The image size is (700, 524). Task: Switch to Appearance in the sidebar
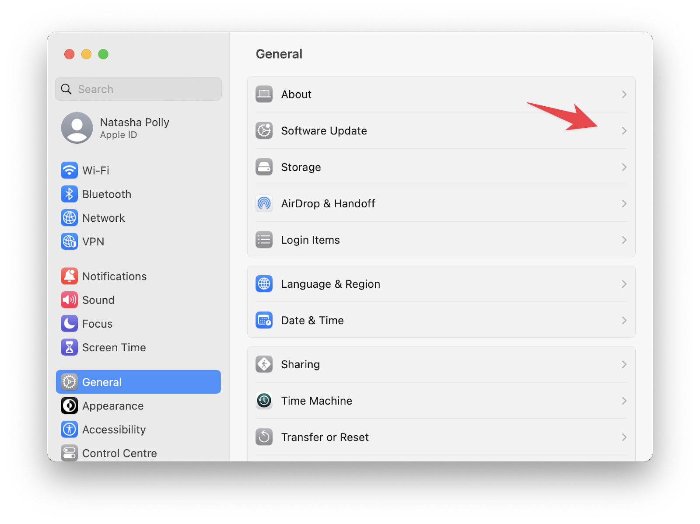click(x=113, y=406)
